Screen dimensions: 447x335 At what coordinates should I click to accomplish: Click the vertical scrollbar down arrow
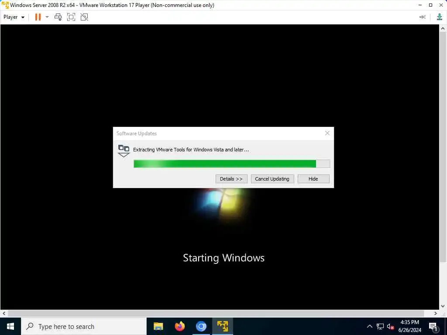(x=443, y=306)
